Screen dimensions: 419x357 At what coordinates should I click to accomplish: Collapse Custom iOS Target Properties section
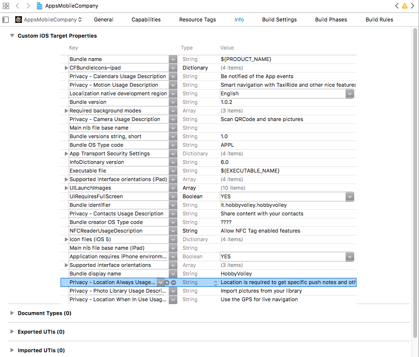point(12,36)
